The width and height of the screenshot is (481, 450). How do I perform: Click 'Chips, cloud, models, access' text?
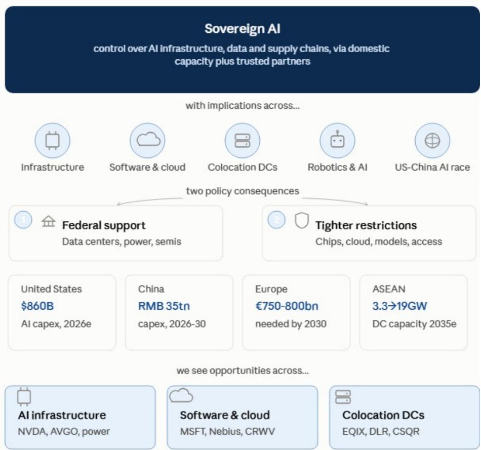pyautogui.click(x=379, y=242)
